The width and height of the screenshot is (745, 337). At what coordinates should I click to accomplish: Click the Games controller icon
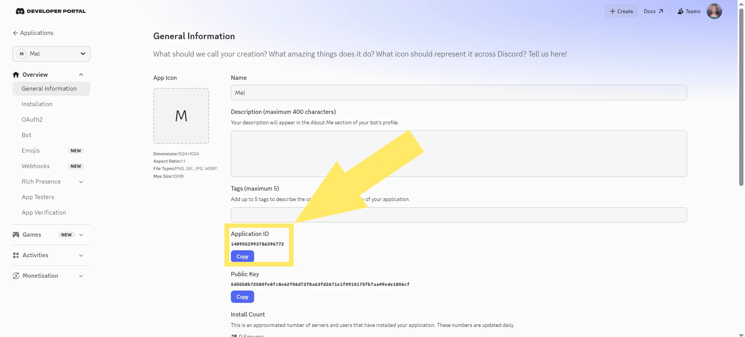[x=16, y=235]
